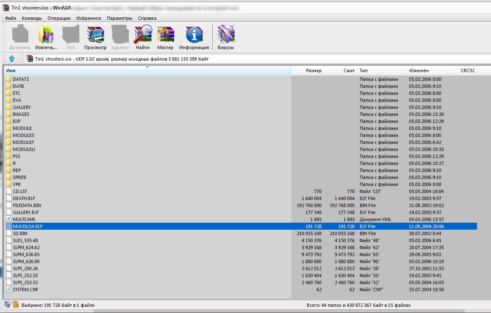
Task: Select the GALLERY folder
Action: click(x=21, y=107)
